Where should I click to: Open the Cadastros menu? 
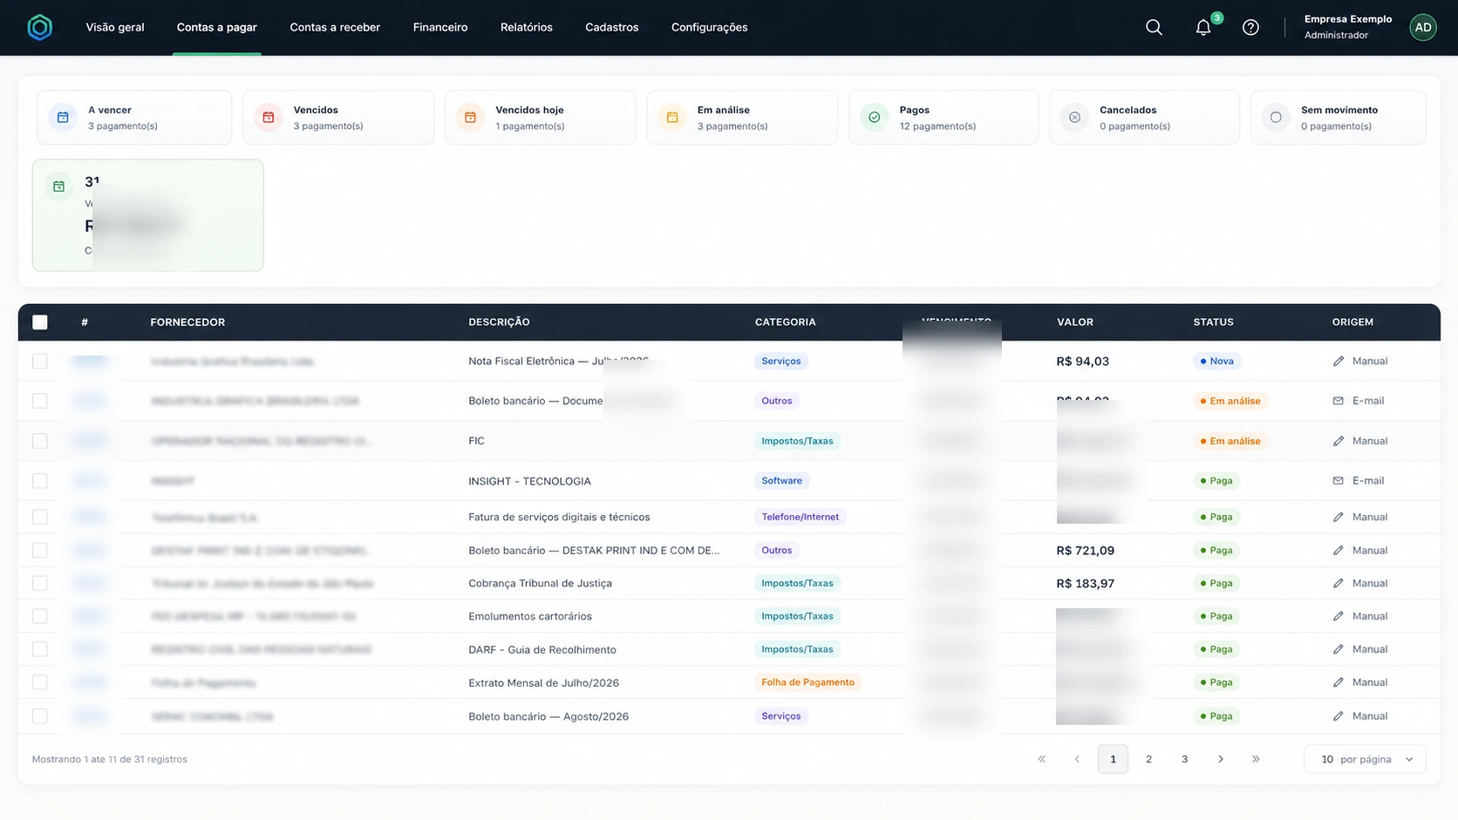coord(612,27)
